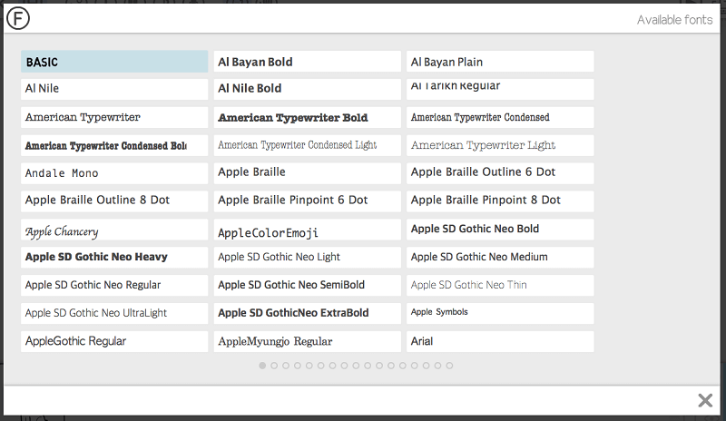The width and height of the screenshot is (726, 421).
Task: Pick Apple Braille Outline 8 Dot
Action: point(114,201)
